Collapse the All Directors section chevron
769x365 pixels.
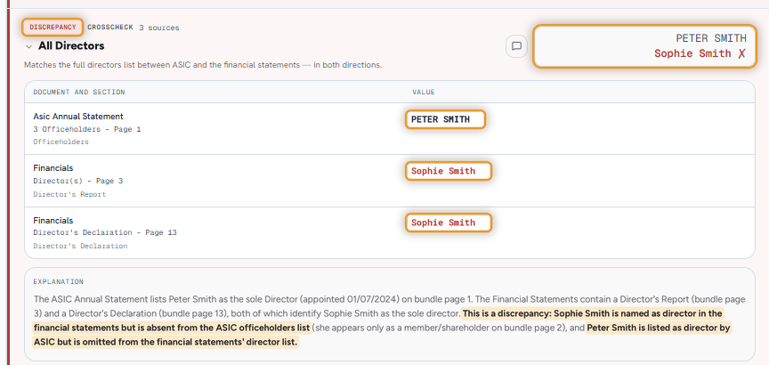(28, 46)
